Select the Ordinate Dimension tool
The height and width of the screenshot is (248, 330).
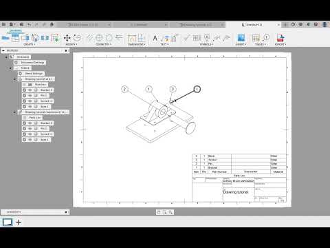[142, 38]
